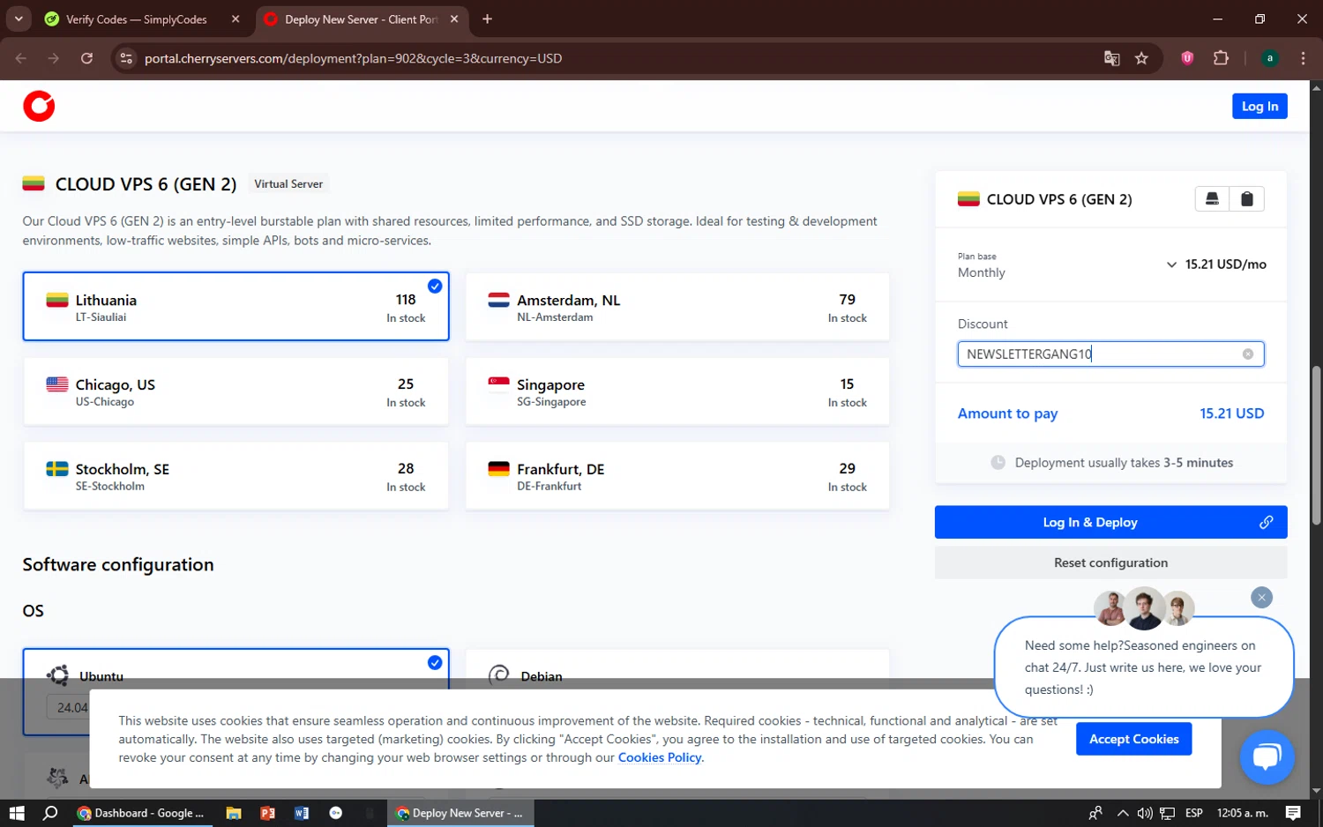1323x827 pixels.
Task: Clear the discount code field
Action: pyautogui.click(x=1248, y=354)
